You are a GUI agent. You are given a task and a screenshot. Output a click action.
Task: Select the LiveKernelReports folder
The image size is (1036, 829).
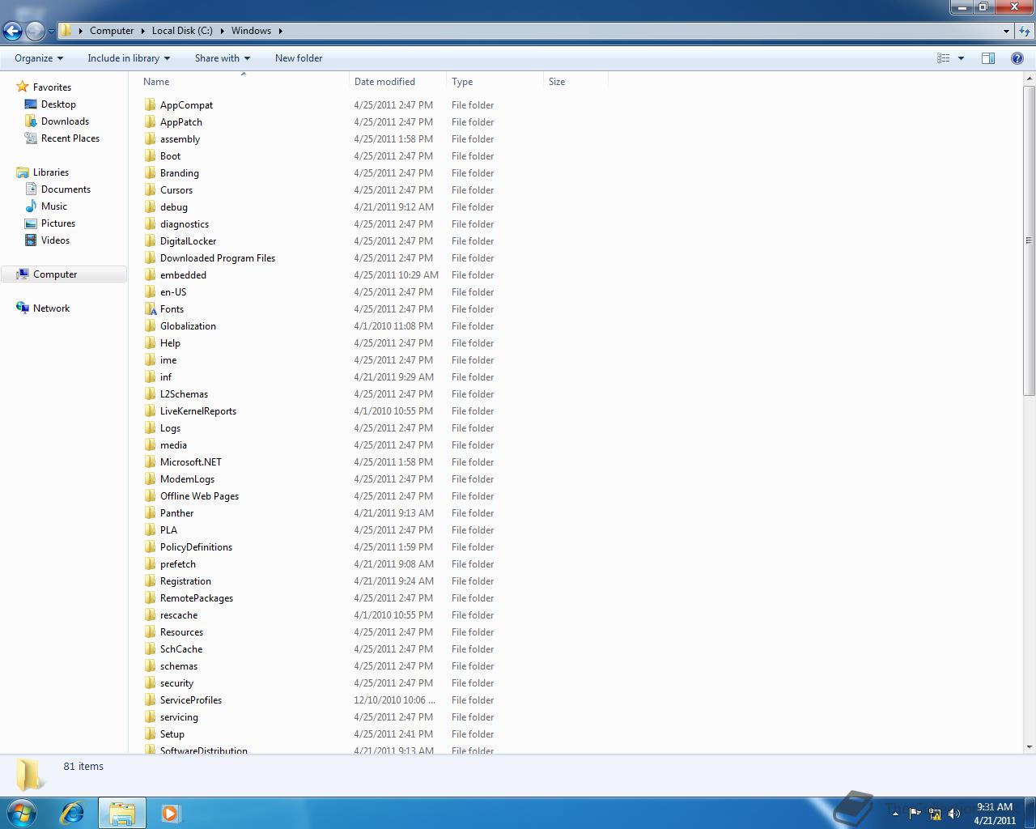click(198, 411)
